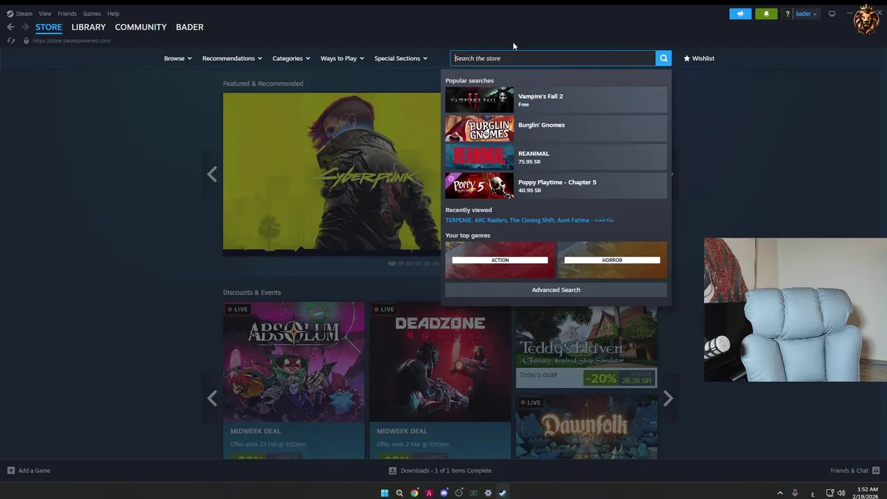Open the Absolum midweek deal card
887x499 pixels.
[x=294, y=380]
